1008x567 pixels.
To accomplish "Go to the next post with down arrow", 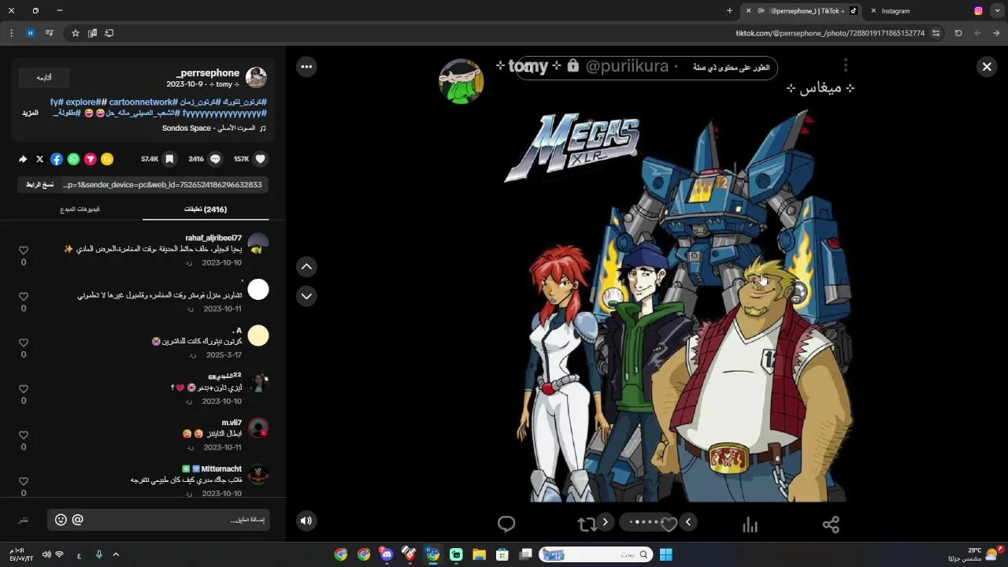I will tap(306, 296).
